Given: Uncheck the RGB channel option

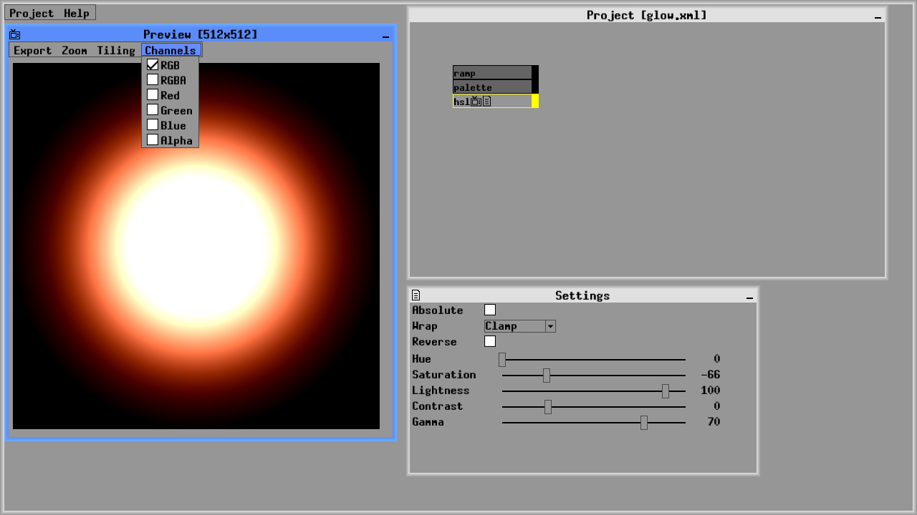Looking at the screenshot, I should point(153,64).
